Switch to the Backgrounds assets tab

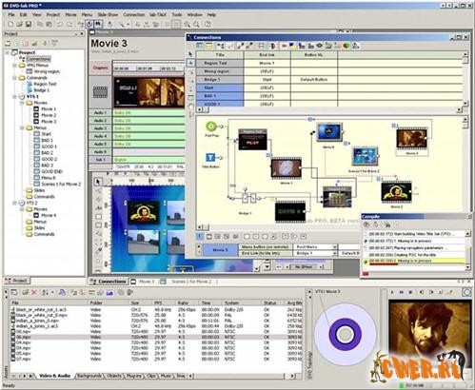click(x=89, y=376)
